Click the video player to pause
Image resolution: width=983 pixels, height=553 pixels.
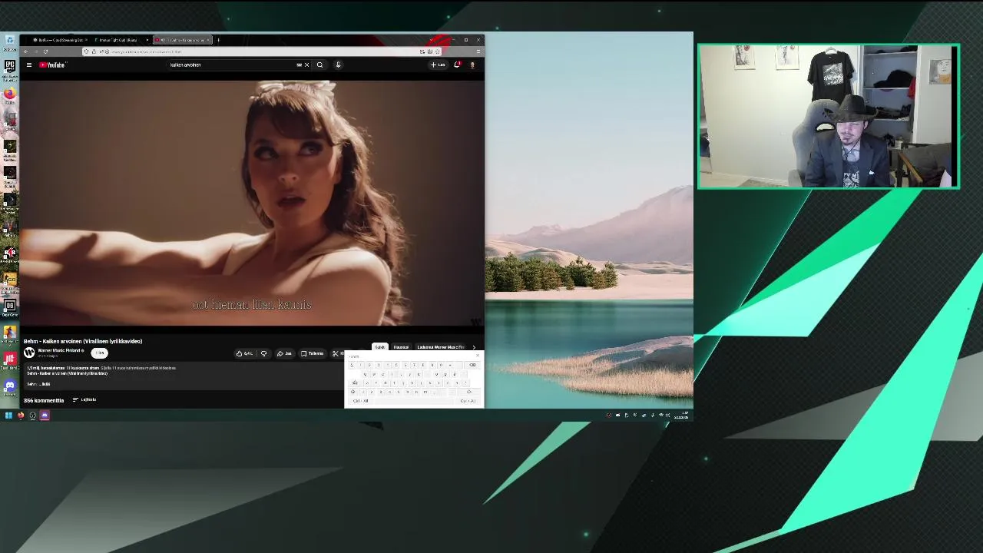coord(252,201)
